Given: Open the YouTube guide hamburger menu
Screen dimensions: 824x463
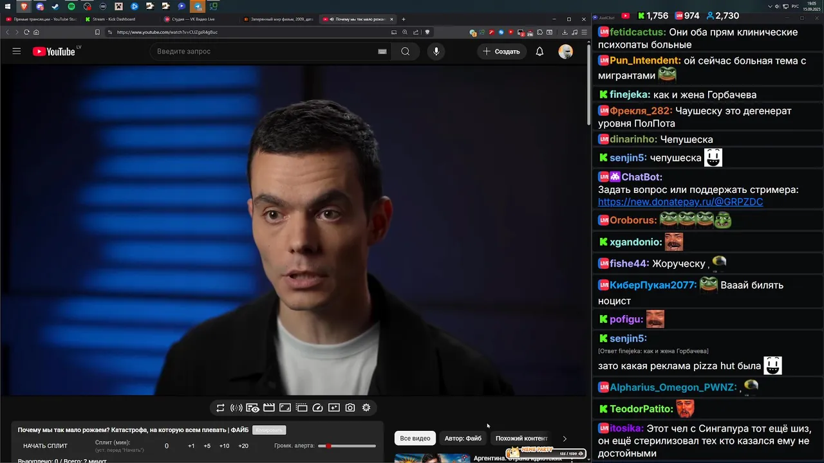Looking at the screenshot, I should 17,51.
